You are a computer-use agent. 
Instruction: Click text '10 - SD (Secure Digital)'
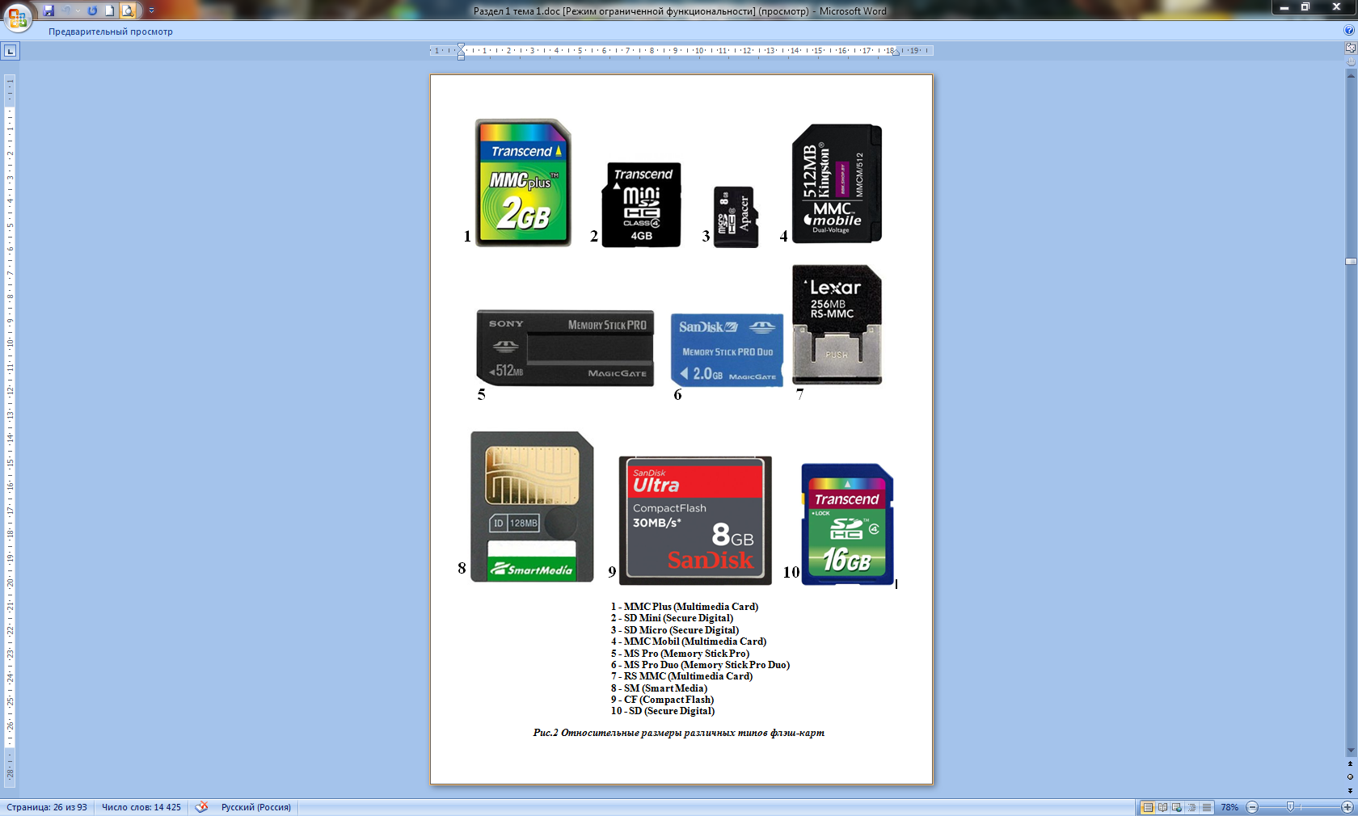[663, 711]
